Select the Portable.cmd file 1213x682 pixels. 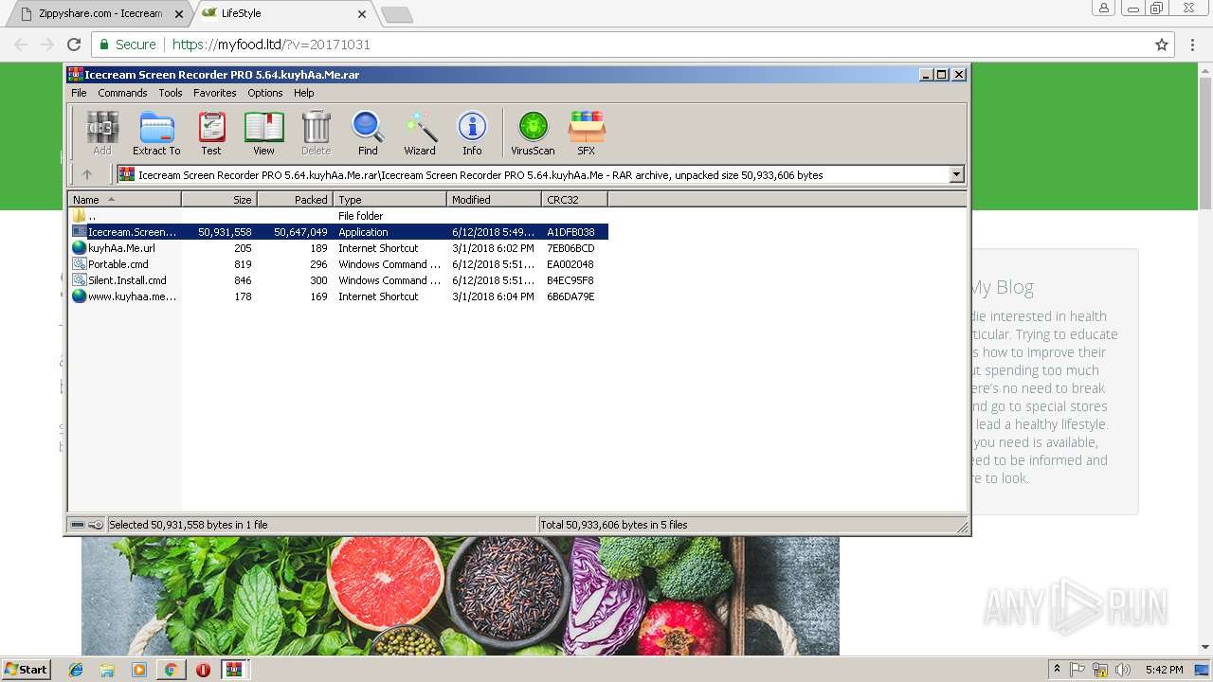(338, 264)
